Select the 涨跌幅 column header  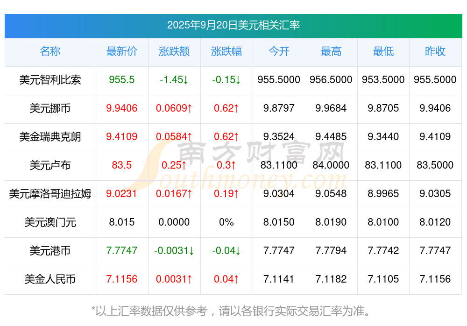click(x=226, y=51)
